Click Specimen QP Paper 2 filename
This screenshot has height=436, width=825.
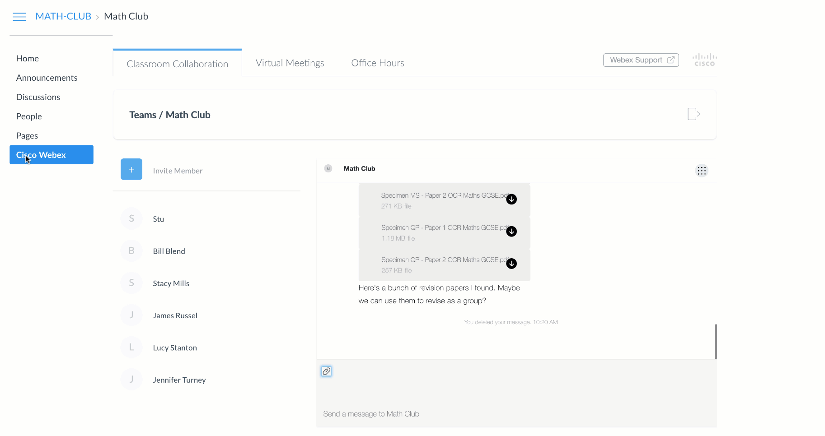tap(445, 260)
